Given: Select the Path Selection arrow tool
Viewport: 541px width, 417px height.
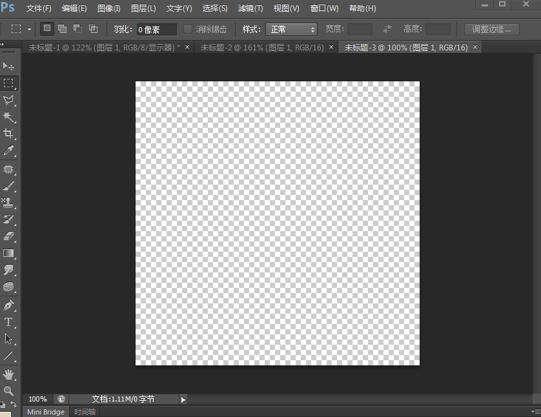Looking at the screenshot, I should (x=8, y=339).
